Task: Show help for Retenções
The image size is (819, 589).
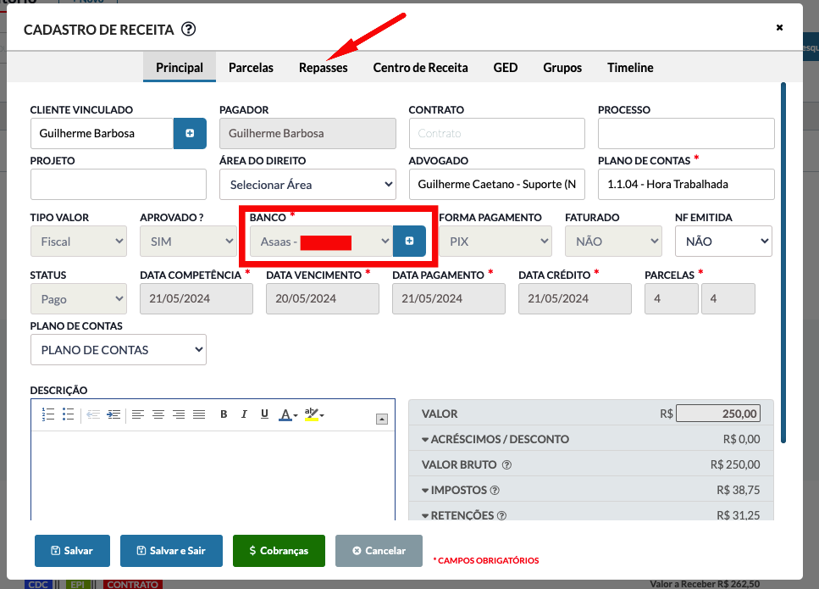Action: click(x=501, y=515)
